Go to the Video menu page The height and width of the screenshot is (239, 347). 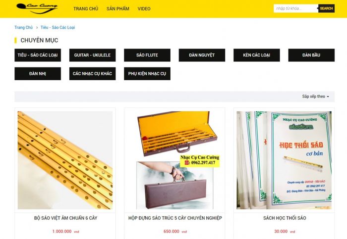(x=144, y=9)
